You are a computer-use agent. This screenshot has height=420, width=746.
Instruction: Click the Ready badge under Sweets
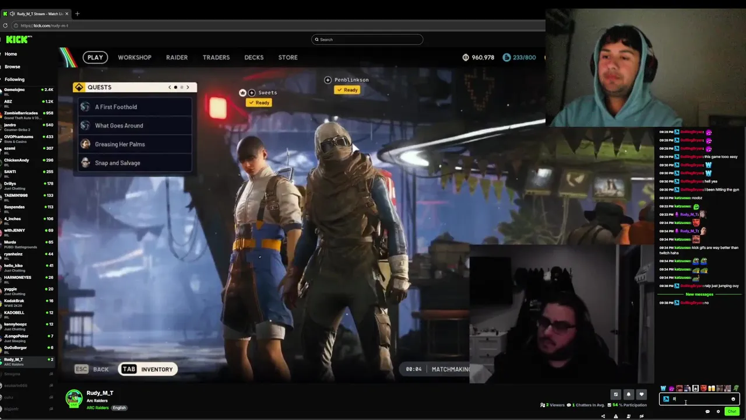(259, 103)
